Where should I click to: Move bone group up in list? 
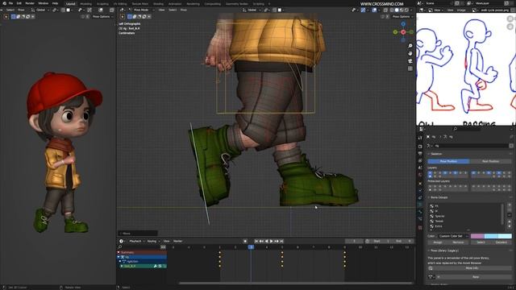[x=510, y=222]
